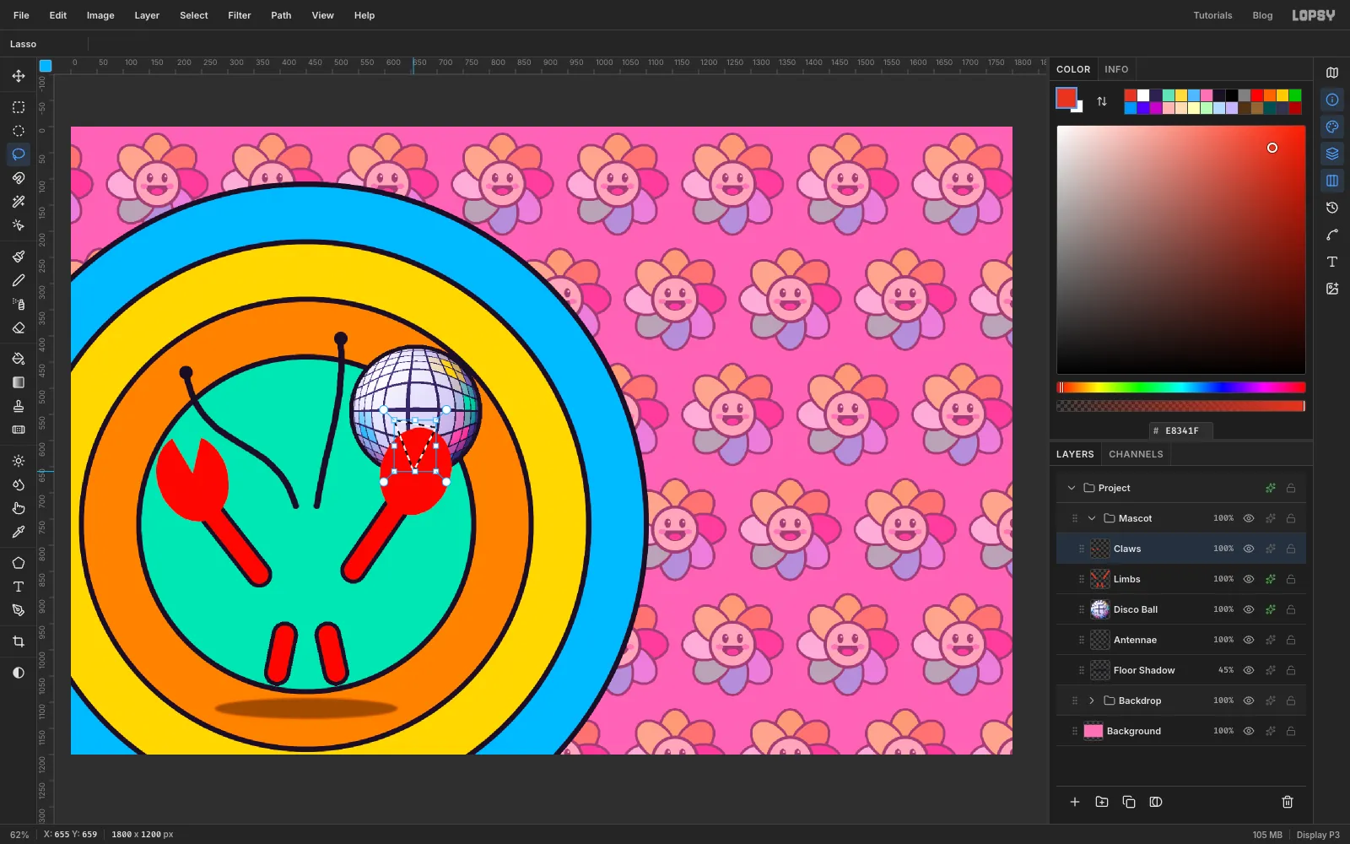Add a new layer with plus icon
This screenshot has width=1350, height=844.
[1075, 802]
